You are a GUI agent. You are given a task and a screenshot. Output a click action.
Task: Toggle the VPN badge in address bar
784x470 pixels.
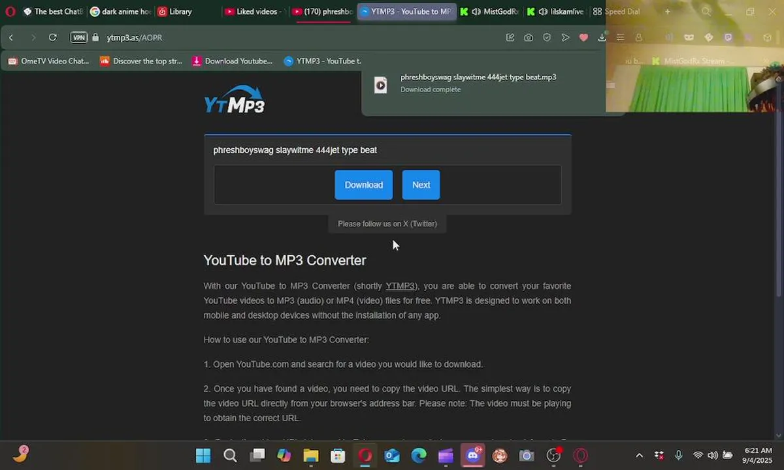point(79,38)
